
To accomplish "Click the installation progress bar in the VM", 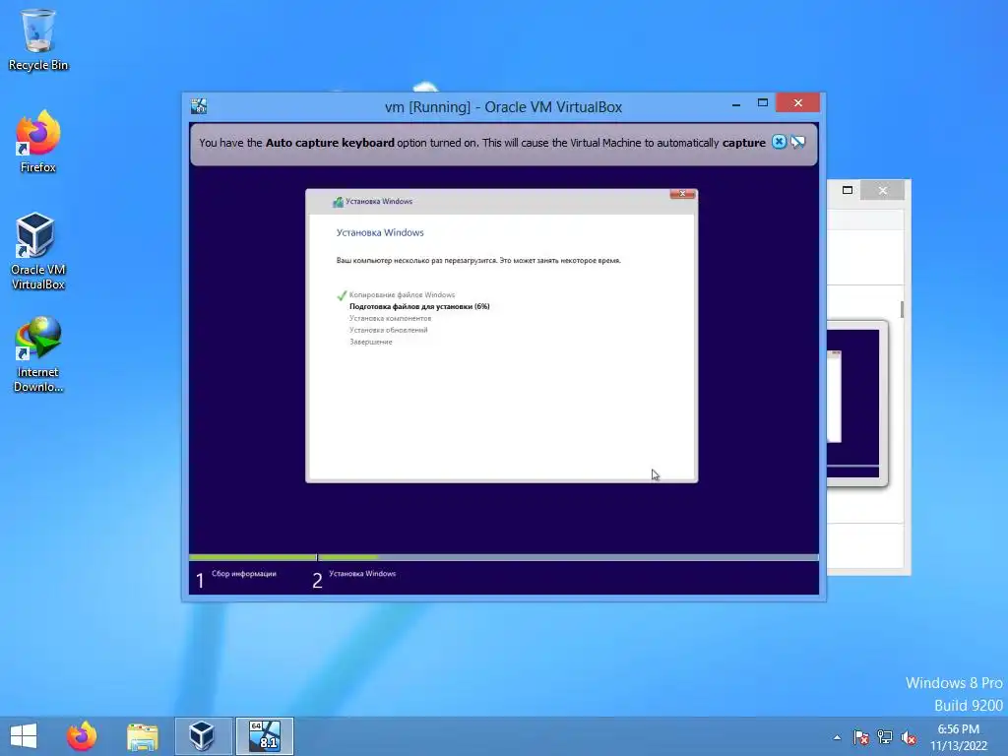I will point(503,557).
